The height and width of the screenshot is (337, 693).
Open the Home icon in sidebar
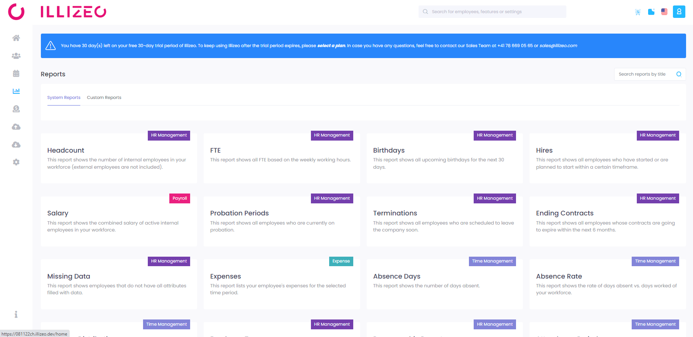[16, 38]
